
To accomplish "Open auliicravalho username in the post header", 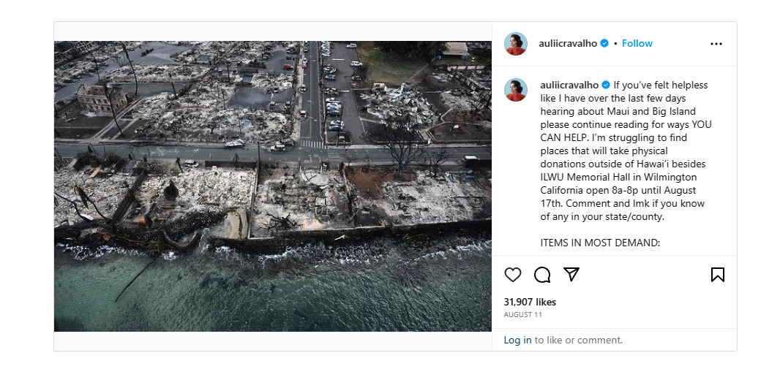I will (568, 43).
